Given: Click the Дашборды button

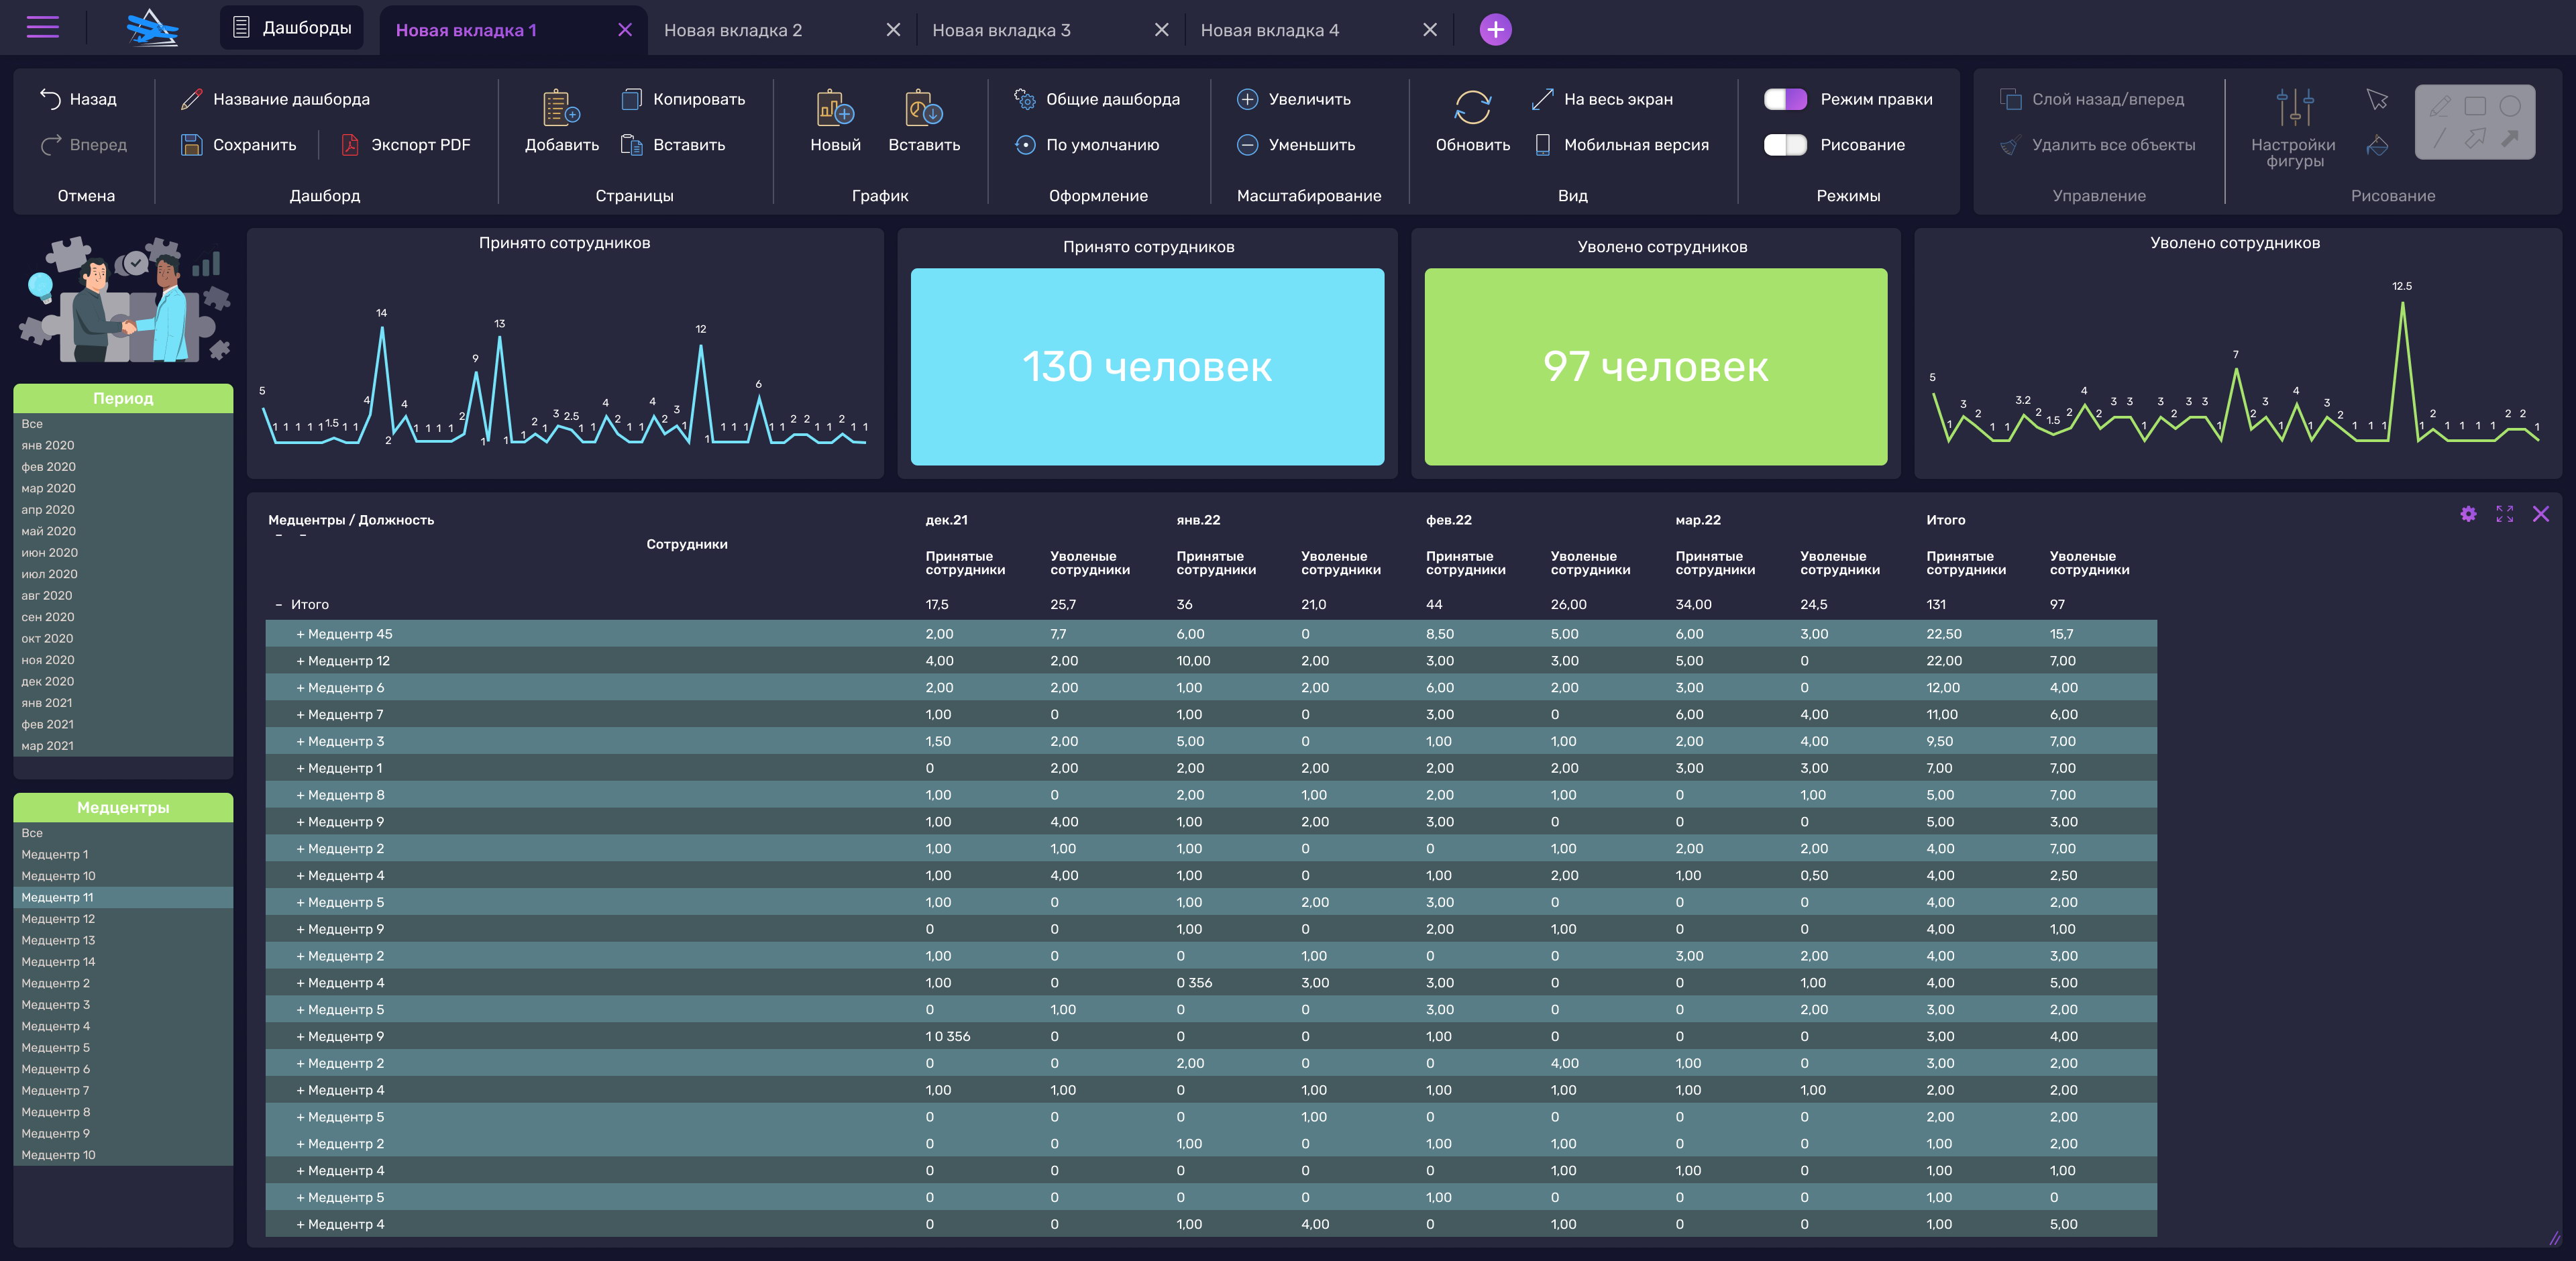Looking at the screenshot, I should tap(293, 28).
